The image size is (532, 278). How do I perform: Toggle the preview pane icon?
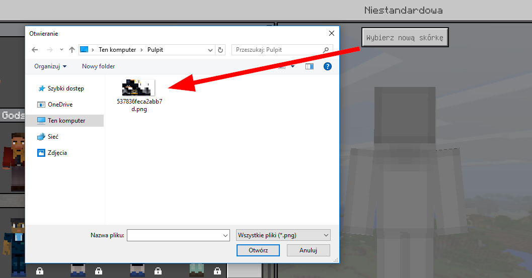(310, 66)
